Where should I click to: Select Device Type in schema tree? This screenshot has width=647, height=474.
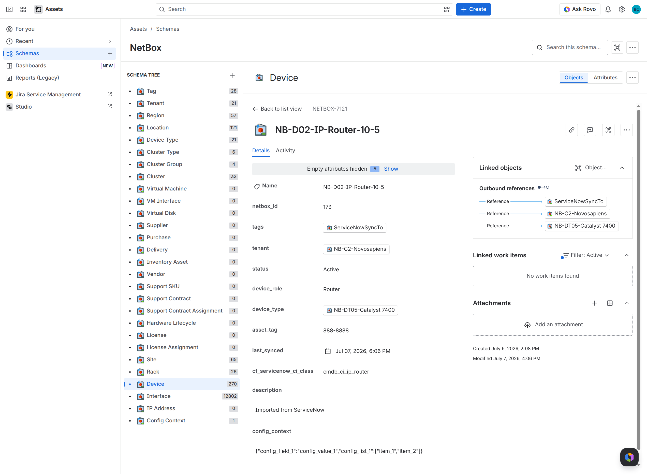coord(182,140)
